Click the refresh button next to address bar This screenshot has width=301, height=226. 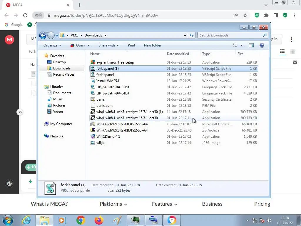(x=192, y=35)
